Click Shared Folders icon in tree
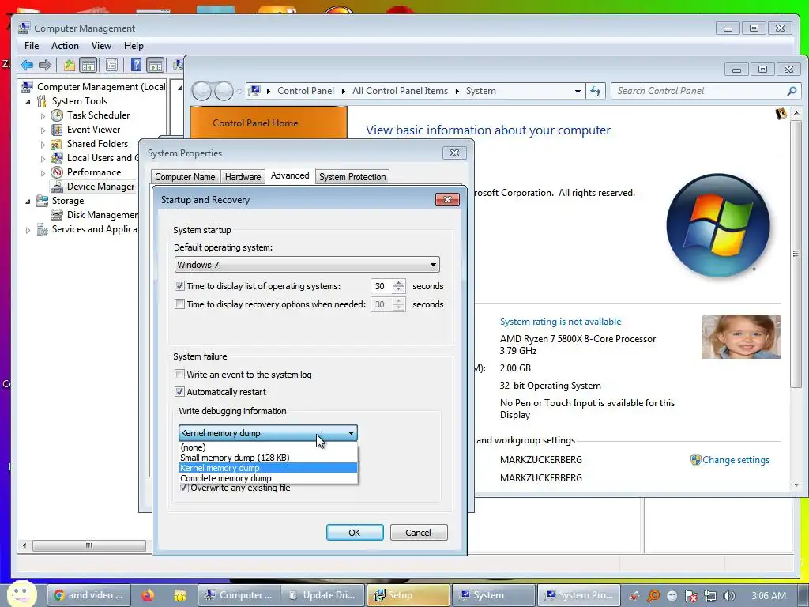Image resolution: width=809 pixels, height=607 pixels. (x=56, y=144)
